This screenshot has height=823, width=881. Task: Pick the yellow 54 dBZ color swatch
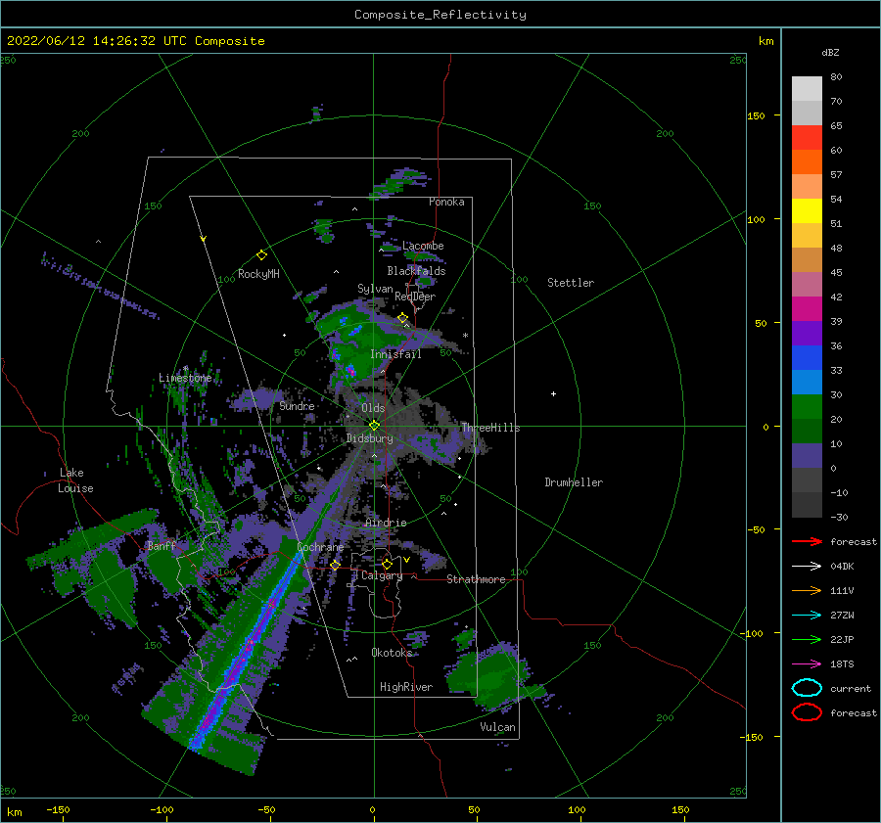point(807,210)
